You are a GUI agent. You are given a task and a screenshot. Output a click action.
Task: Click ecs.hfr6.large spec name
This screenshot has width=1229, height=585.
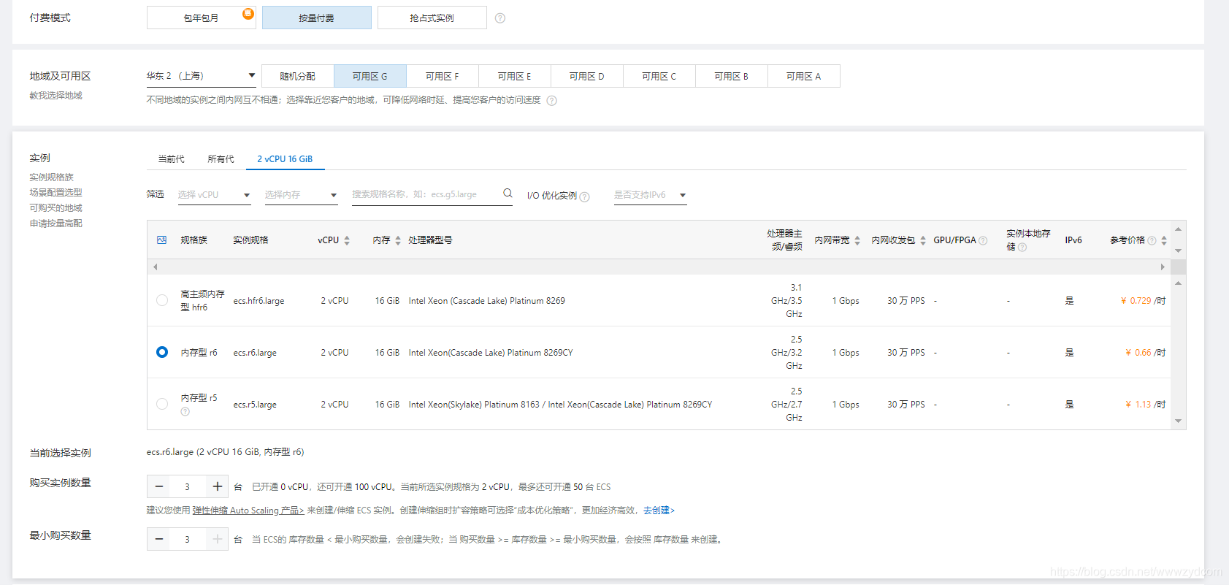(x=259, y=301)
